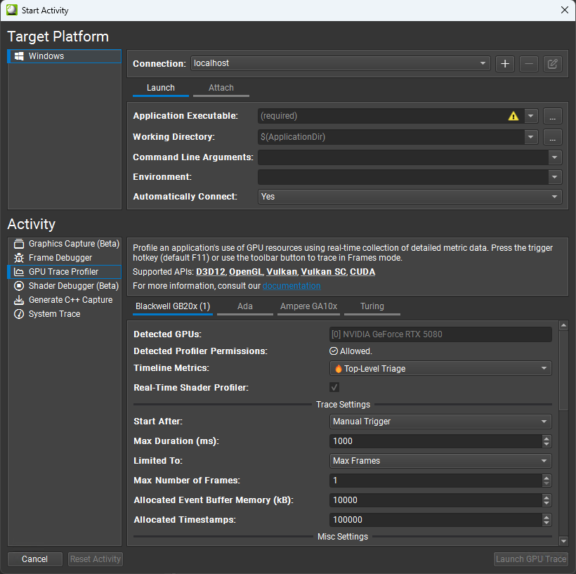Click the edit connection pencil icon
576x574 pixels.
552,64
